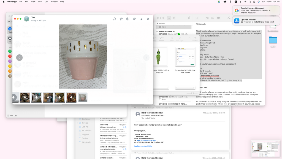Image resolution: width=282 pixels, height=159 pixels.
Task: Open the Chat menu in menu bar
Action: pos(40,2)
